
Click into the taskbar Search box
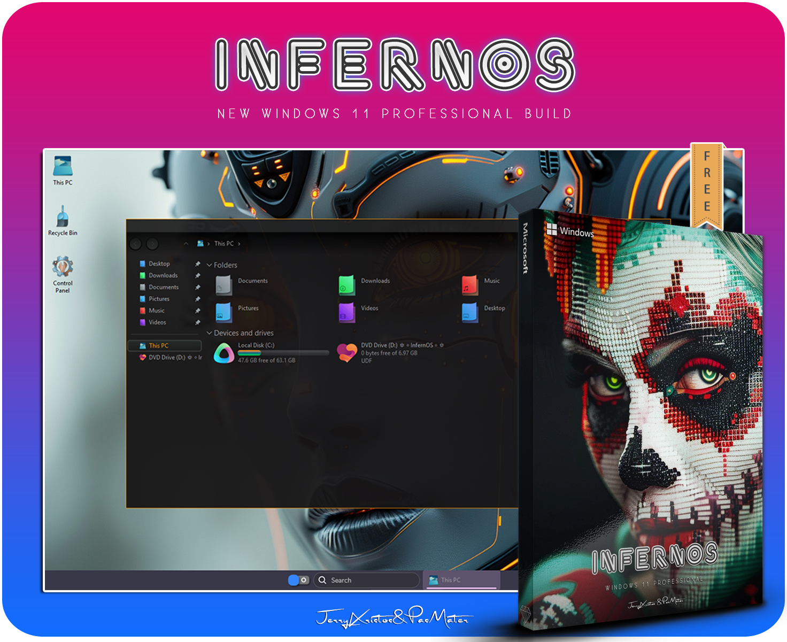[367, 580]
